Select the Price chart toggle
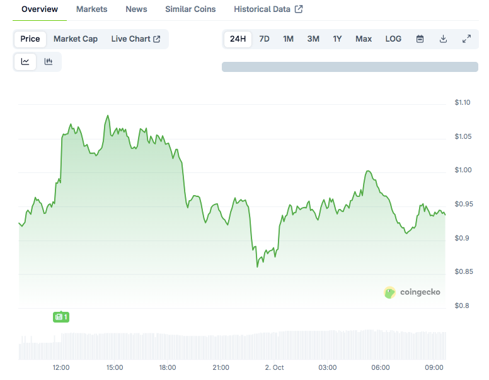This screenshot has width=489, height=380. (x=30, y=39)
